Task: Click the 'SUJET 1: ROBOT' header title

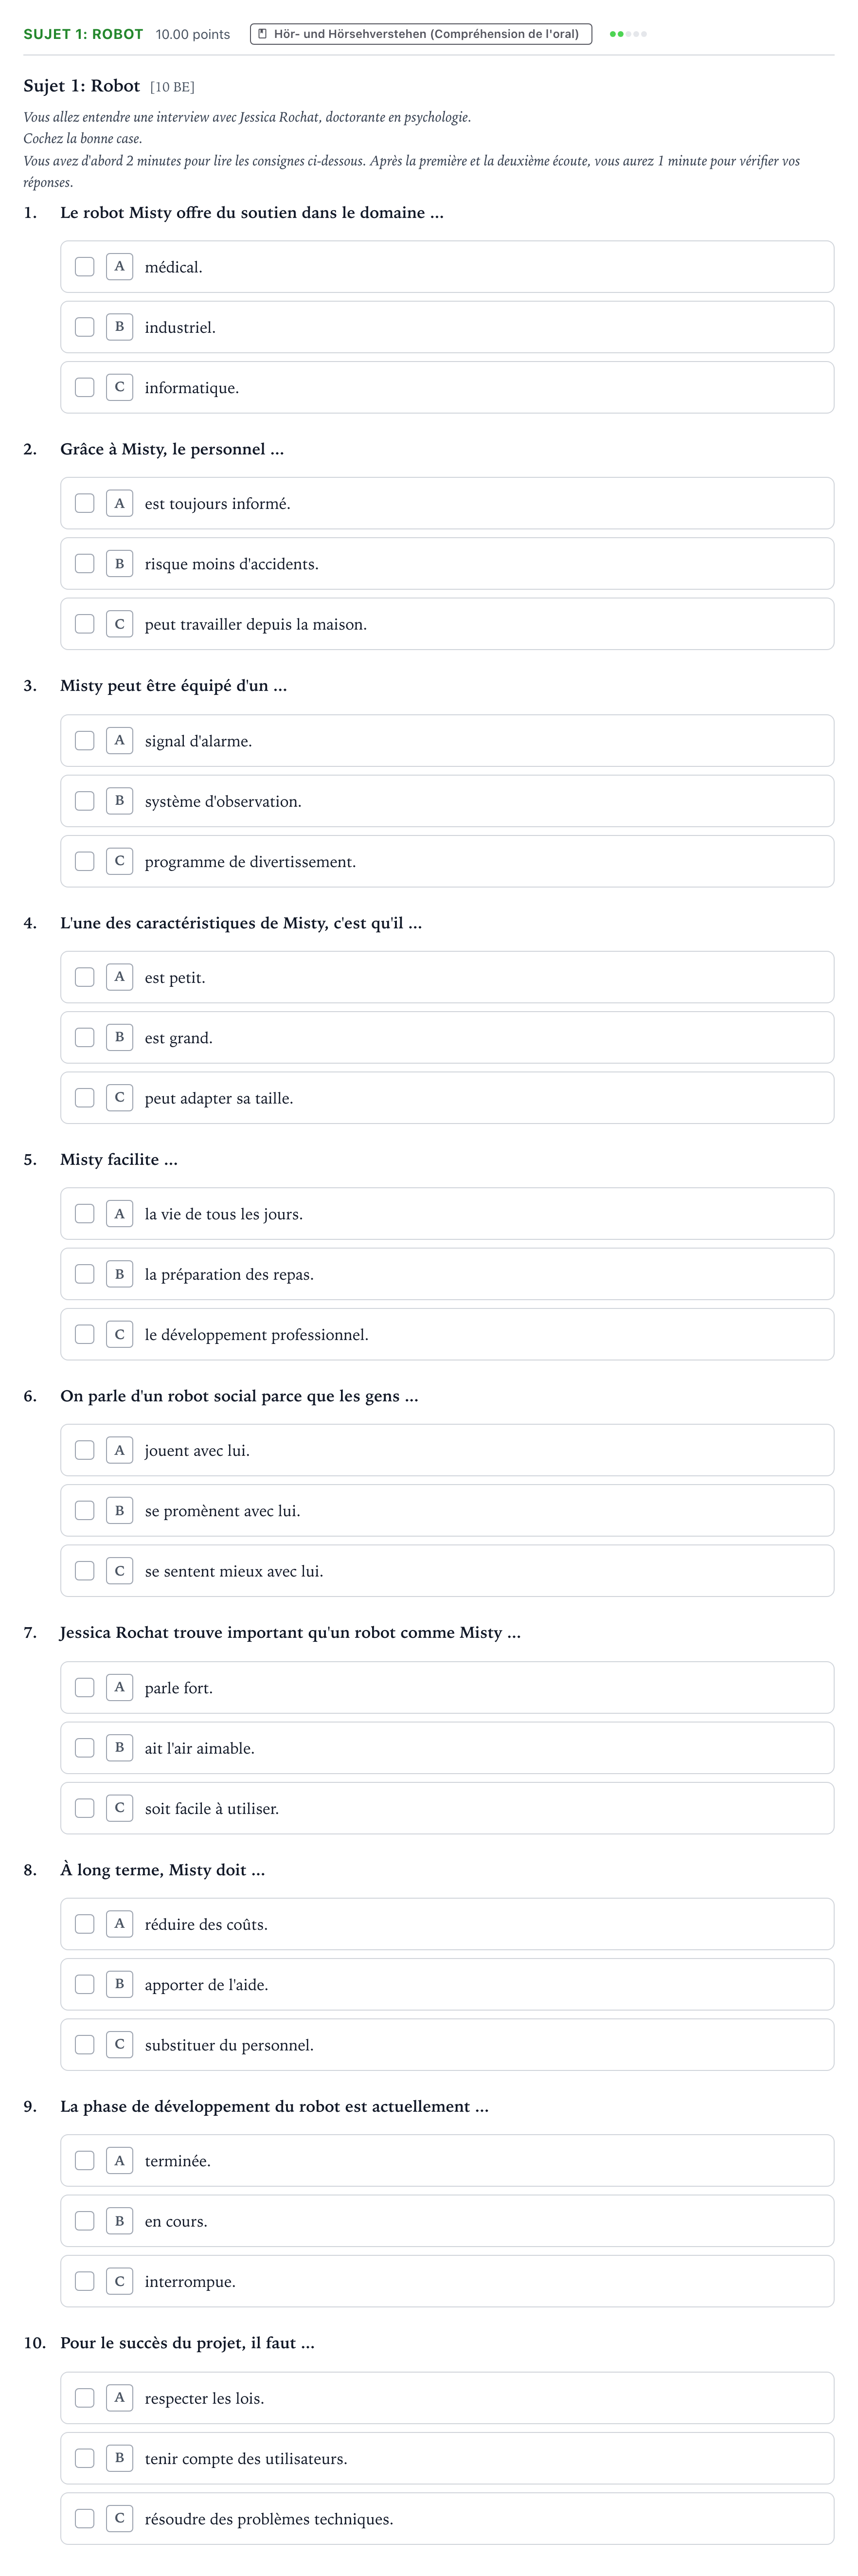Action: click(83, 34)
